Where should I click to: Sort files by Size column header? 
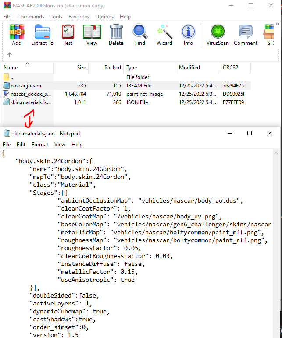71,68
